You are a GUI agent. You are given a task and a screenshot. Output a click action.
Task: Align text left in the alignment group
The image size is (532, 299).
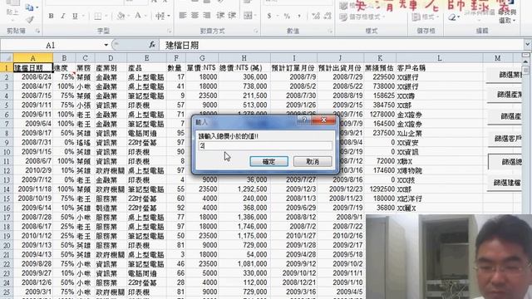pos(183,15)
